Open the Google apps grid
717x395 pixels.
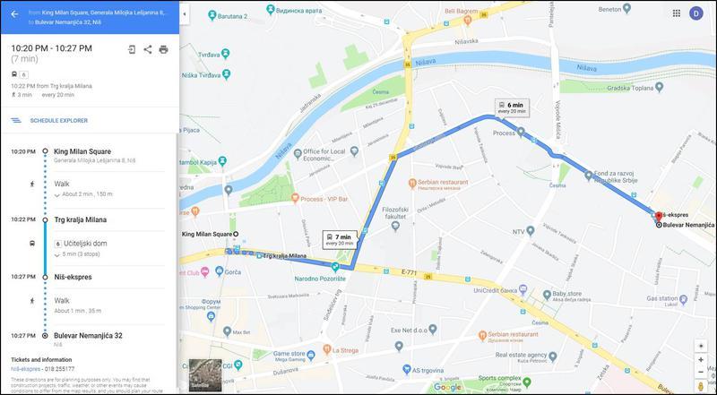click(x=677, y=13)
